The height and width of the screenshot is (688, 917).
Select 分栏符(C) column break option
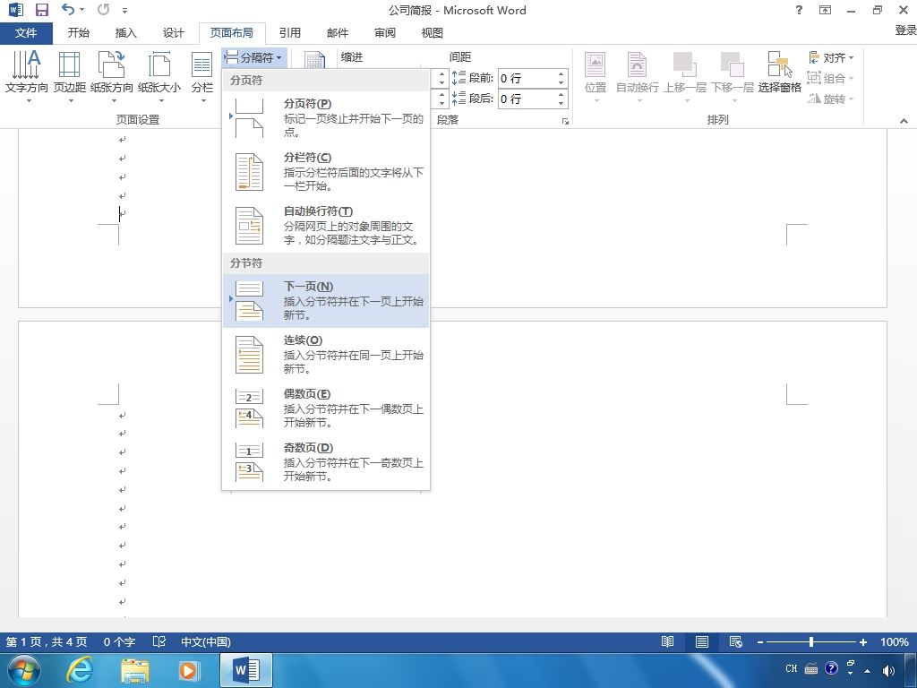pos(326,171)
